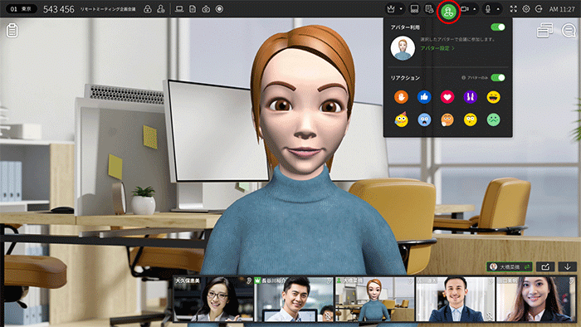581x327 pixels.
Task: Toggle the アバターのみ reaction switch
Action: point(498,77)
